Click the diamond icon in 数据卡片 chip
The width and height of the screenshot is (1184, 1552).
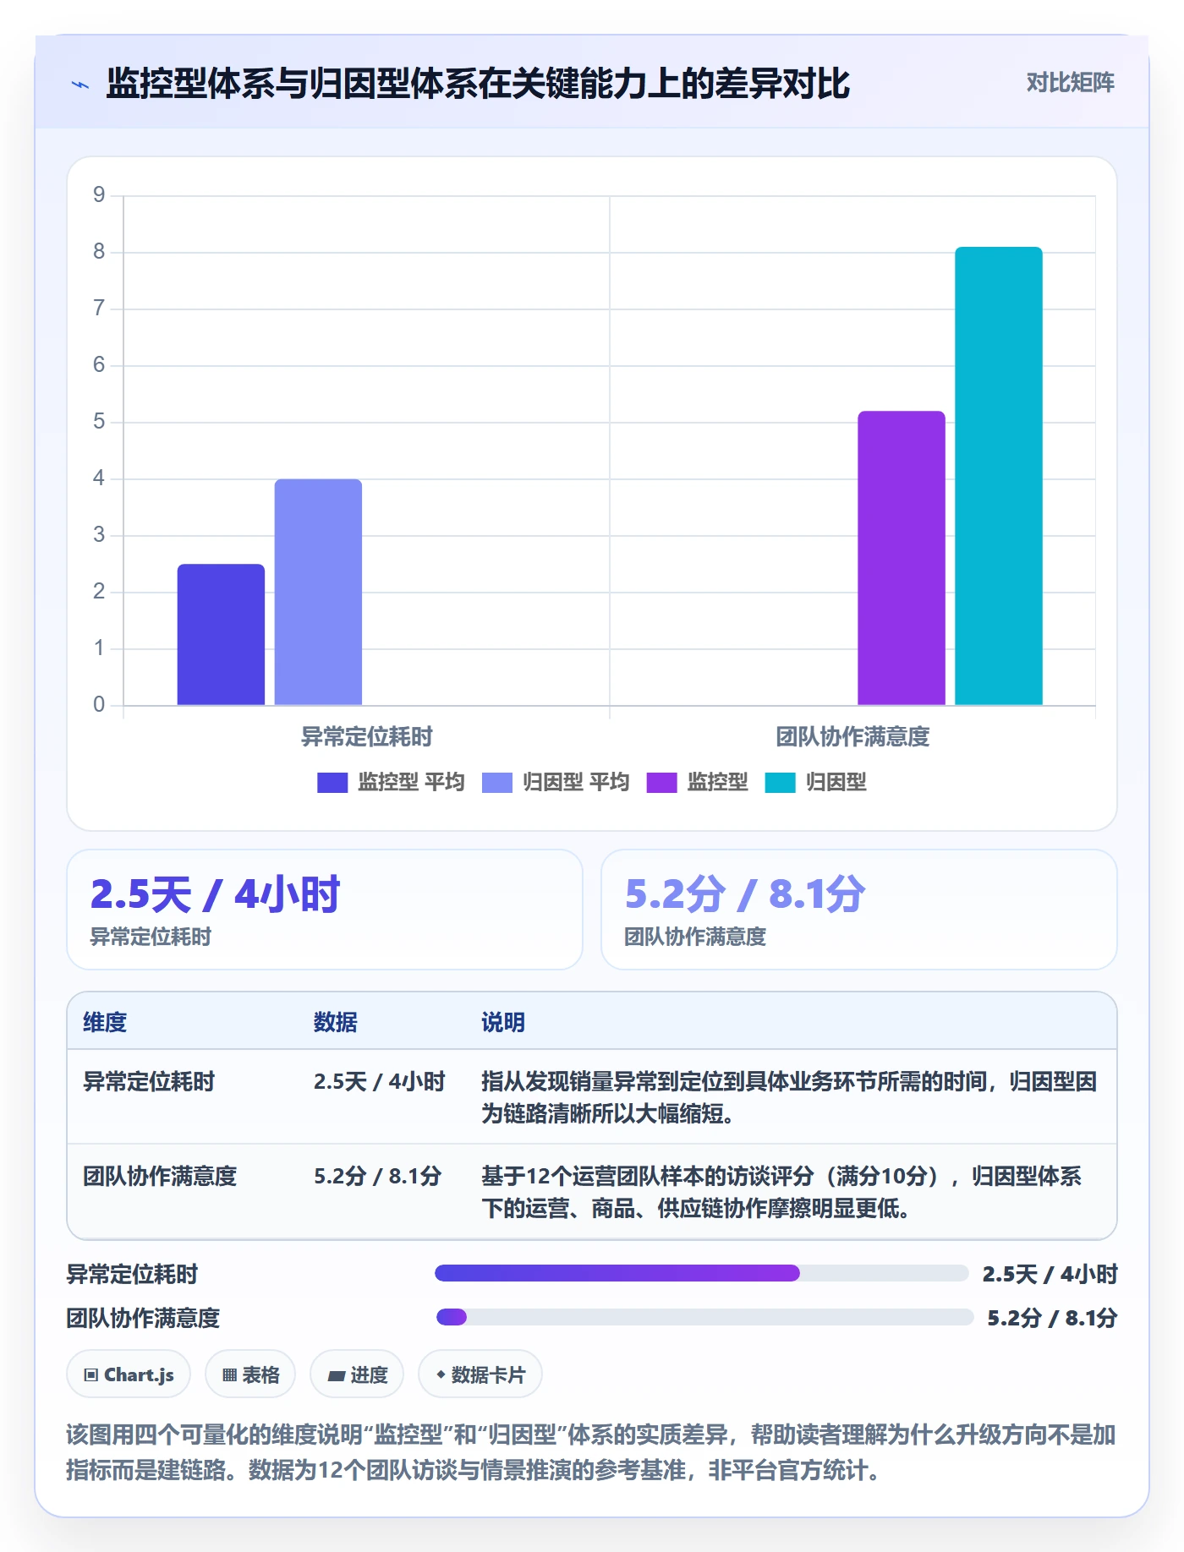click(441, 1374)
